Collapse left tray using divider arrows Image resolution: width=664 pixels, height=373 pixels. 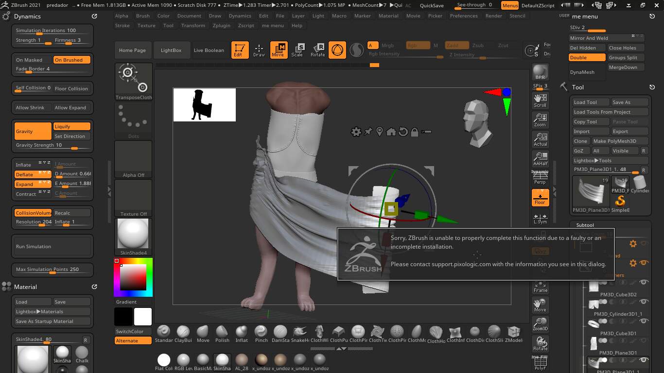pyautogui.click(x=109, y=191)
